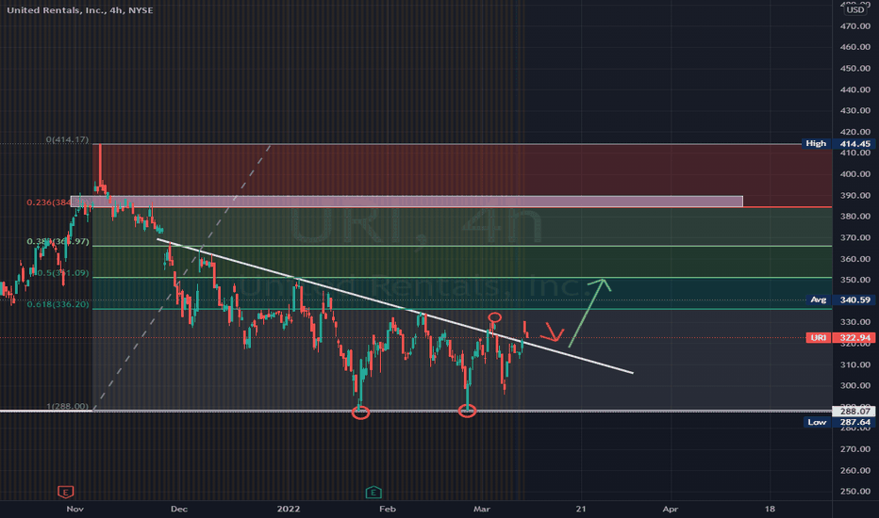Select the 0.618(336.20) Fibonacci level label
Viewport: 879px width, 518px height.
click(58, 304)
